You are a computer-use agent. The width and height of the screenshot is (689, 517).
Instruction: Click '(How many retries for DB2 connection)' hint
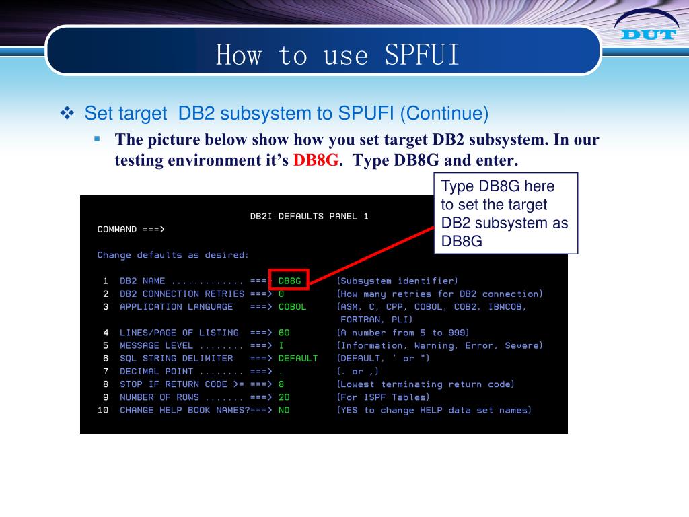(x=440, y=294)
